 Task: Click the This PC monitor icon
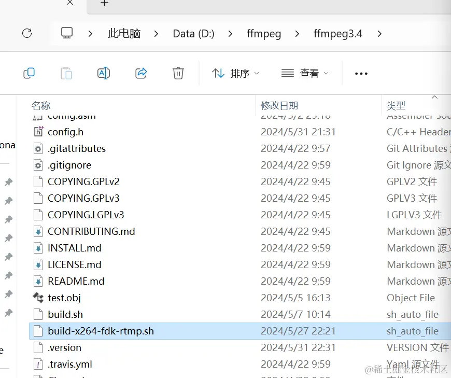click(x=67, y=33)
